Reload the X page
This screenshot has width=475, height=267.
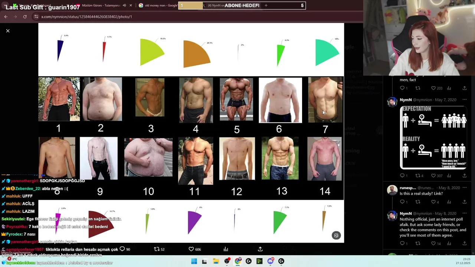[25, 17]
